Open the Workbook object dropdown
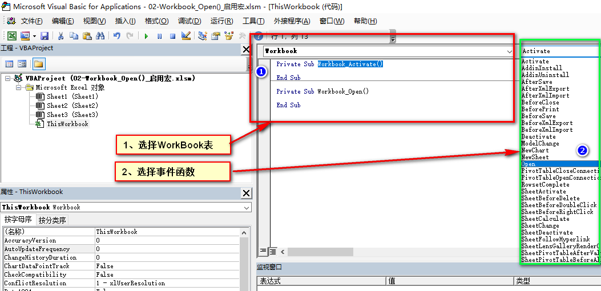 509,51
